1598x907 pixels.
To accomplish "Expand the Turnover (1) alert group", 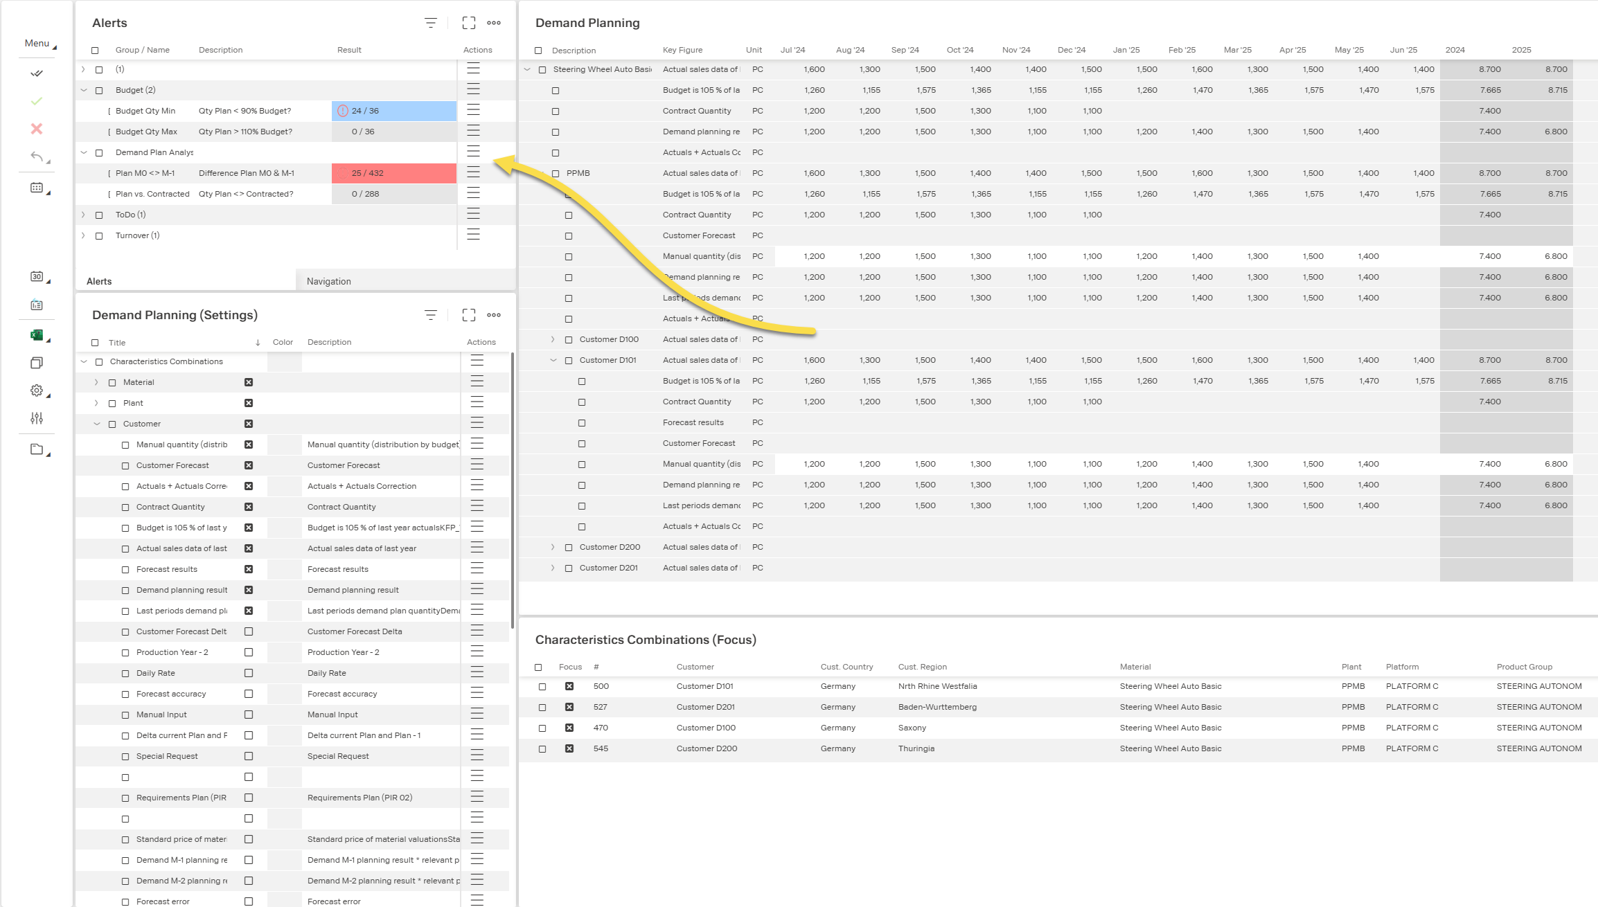I will 84,235.
